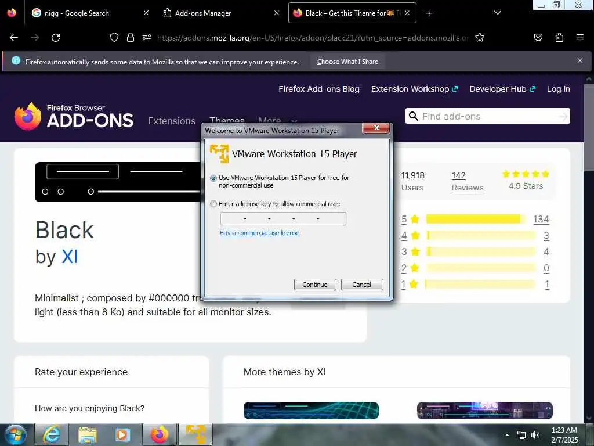Select the enter license key radio option
This screenshot has height=446, width=594.
click(x=213, y=204)
